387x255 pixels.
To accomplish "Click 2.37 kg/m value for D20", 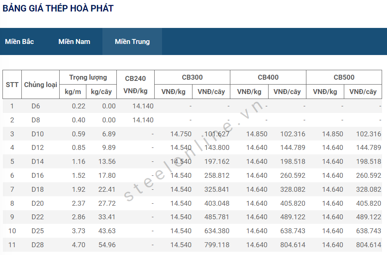I will (79, 204).
